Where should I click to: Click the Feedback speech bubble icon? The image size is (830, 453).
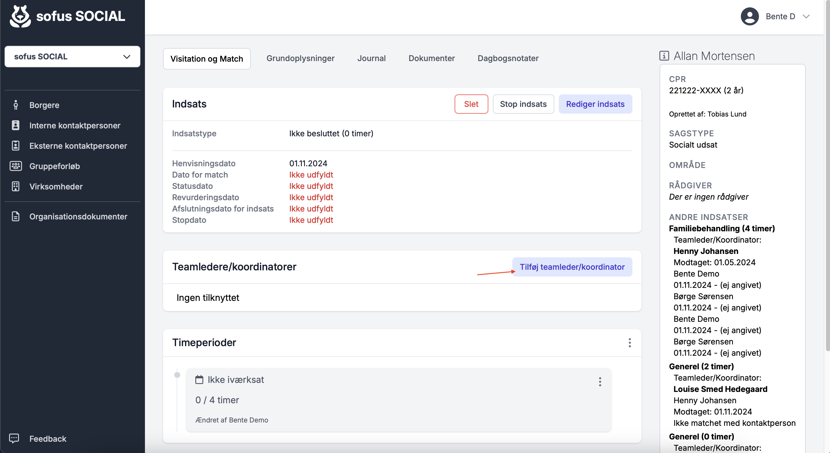[x=14, y=438]
